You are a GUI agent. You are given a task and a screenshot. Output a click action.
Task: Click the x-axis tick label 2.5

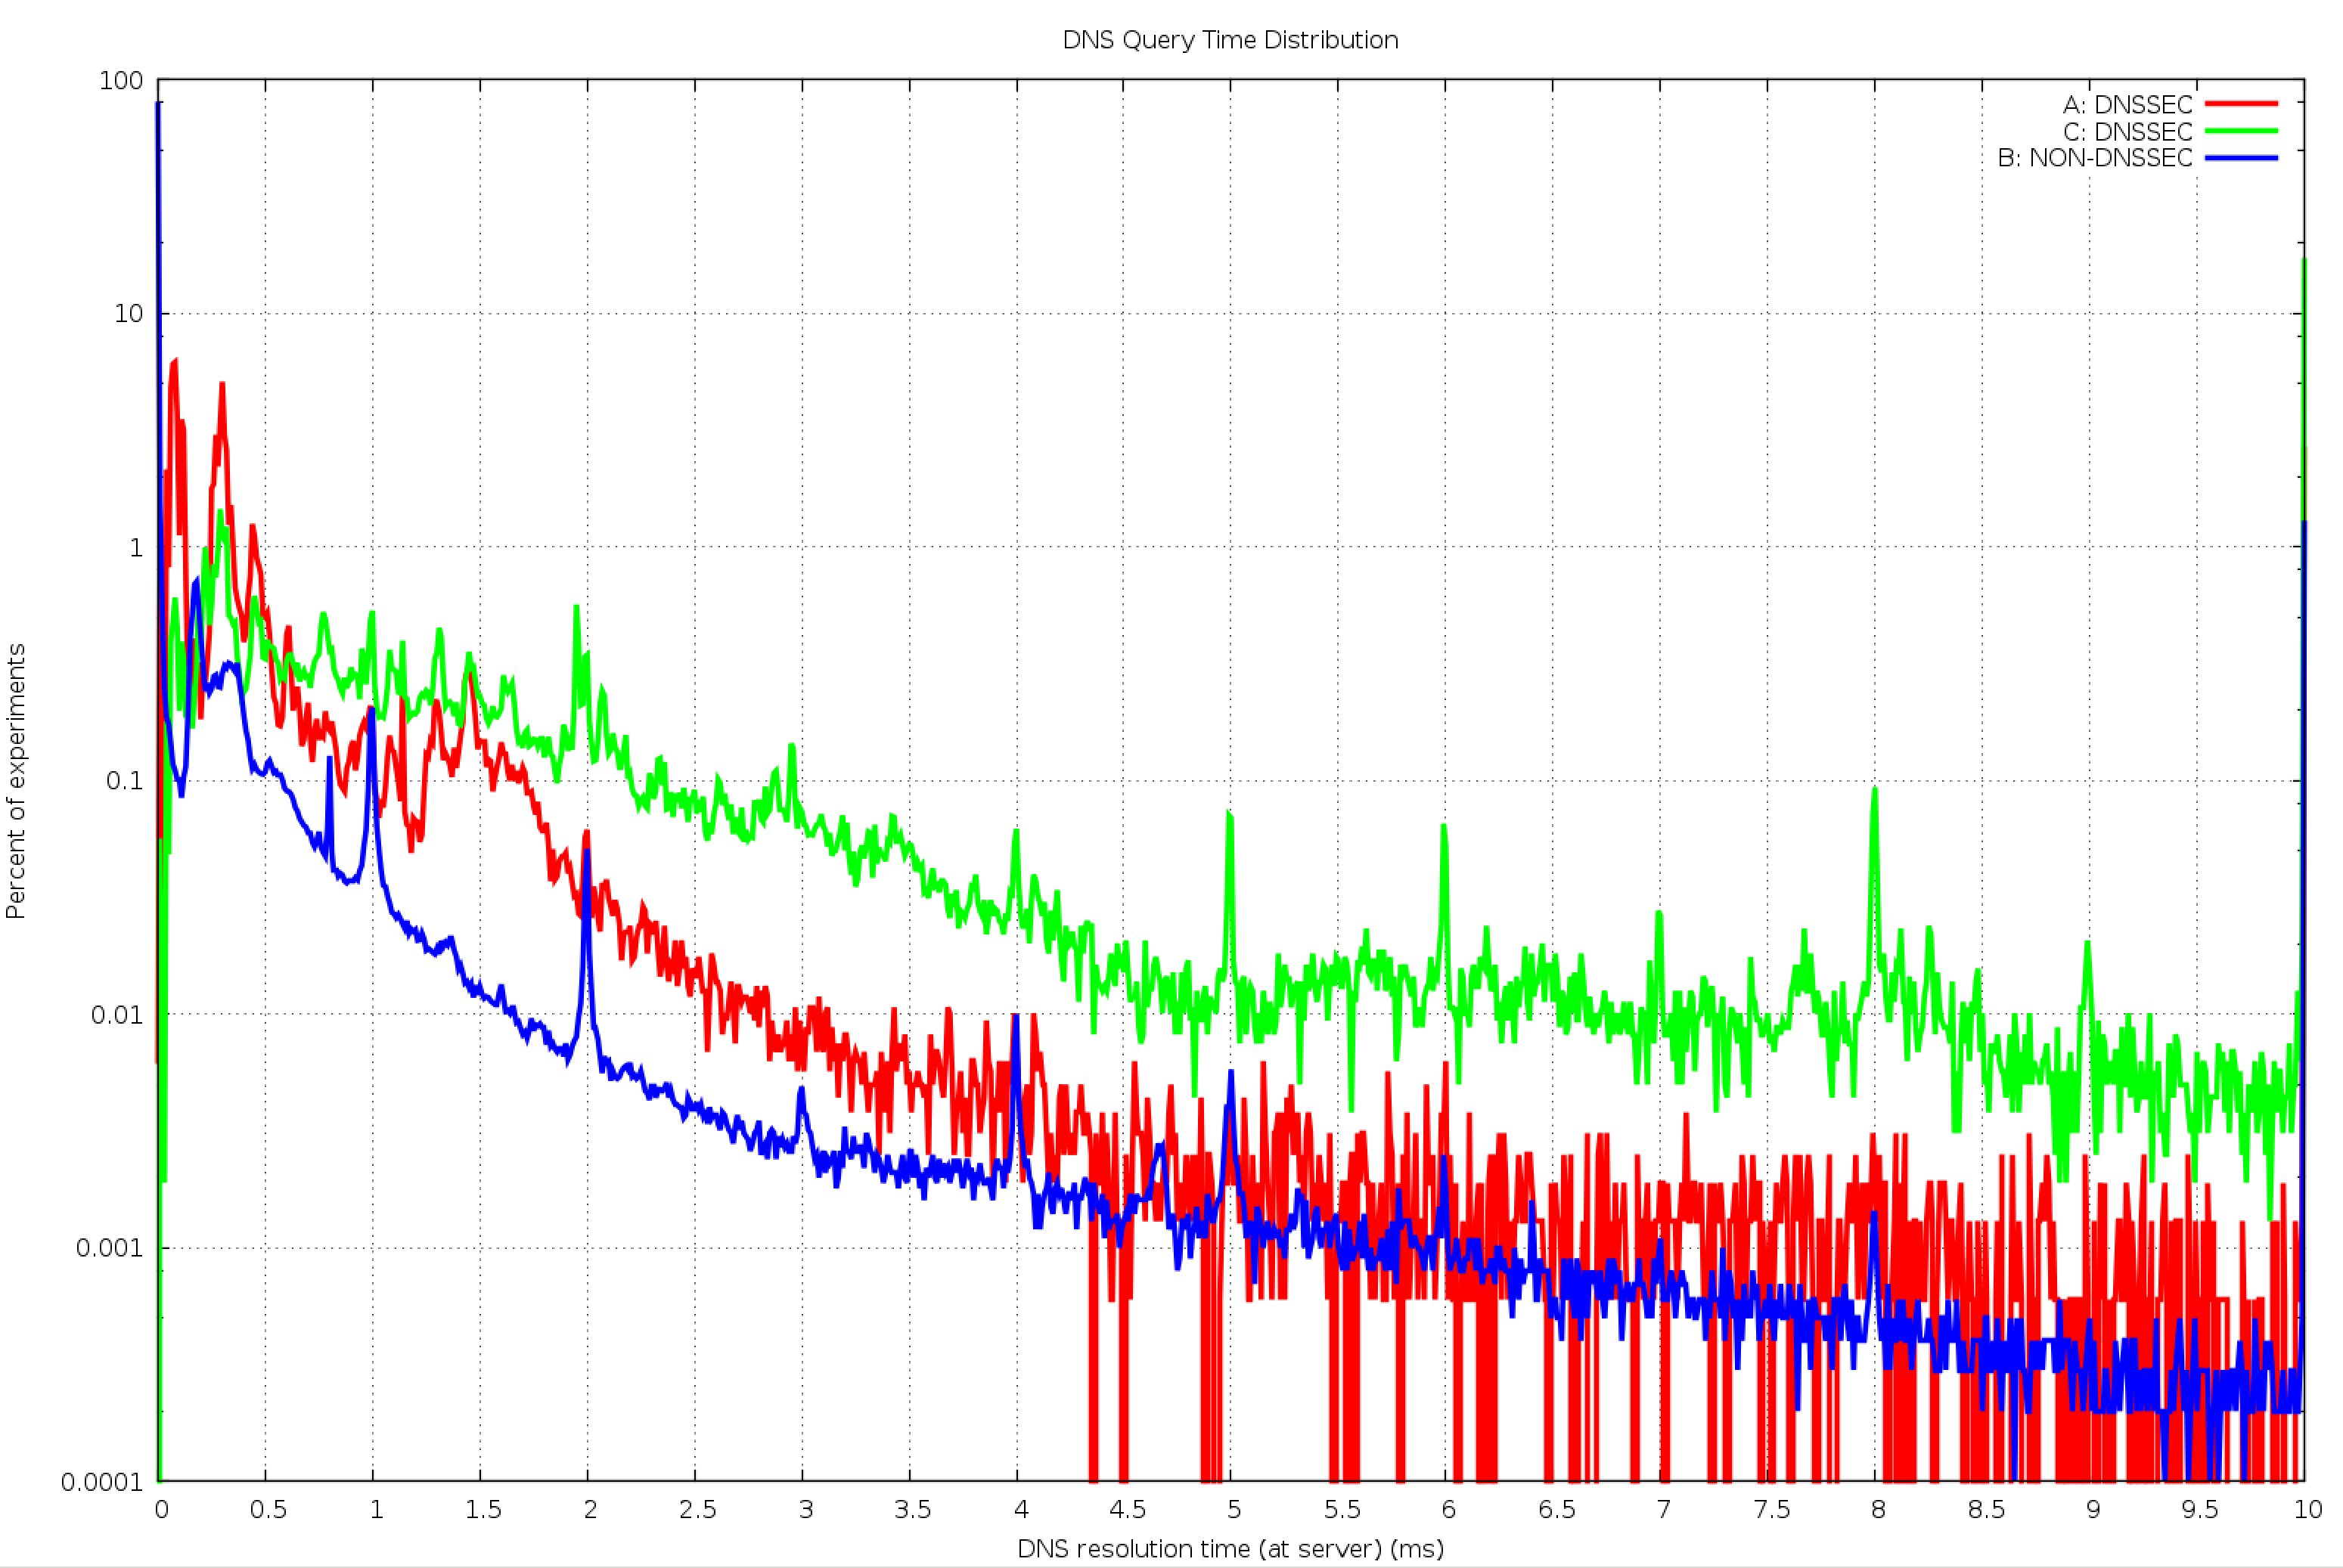(x=697, y=1509)
